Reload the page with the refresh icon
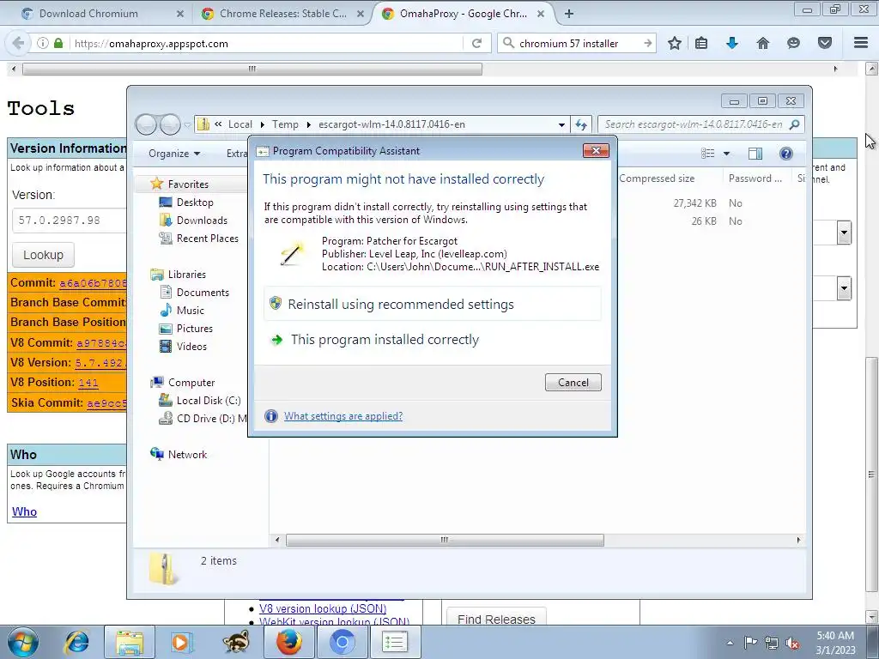This screenshot has height=659, width=879. point(476,43)
